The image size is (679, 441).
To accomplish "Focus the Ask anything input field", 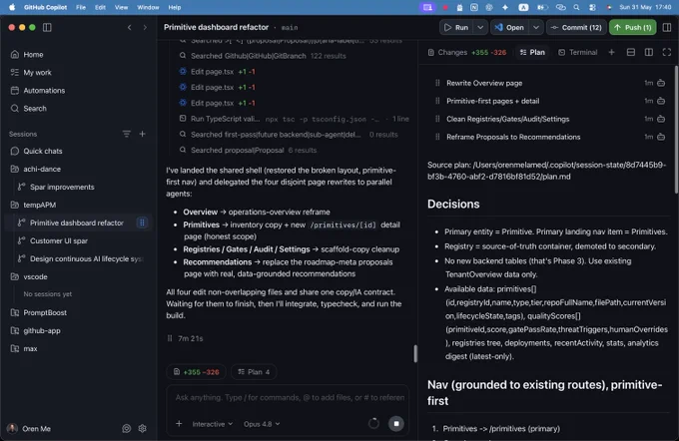I will tap(290, 397).
